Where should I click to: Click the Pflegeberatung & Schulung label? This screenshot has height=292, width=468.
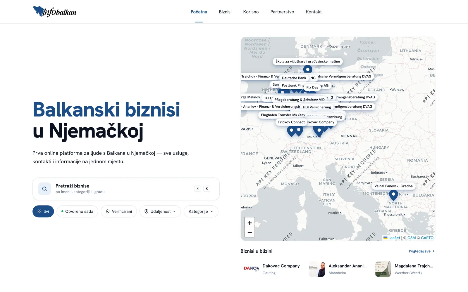point(300,100)
